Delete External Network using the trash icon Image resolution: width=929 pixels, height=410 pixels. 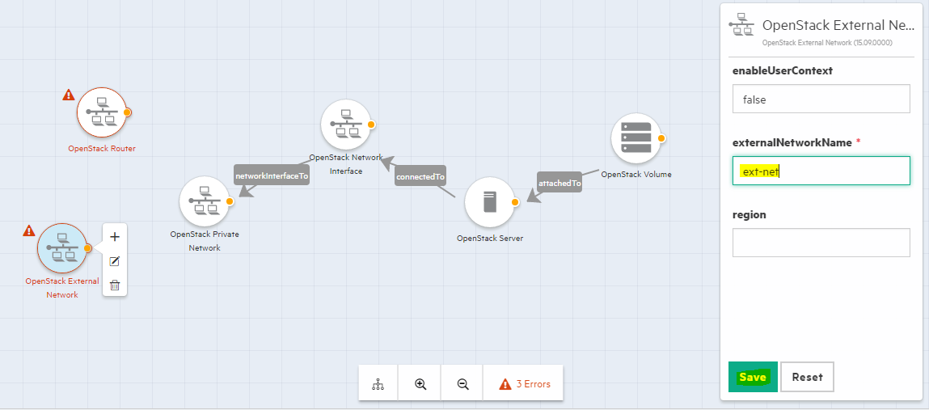(x=115, y=285)
